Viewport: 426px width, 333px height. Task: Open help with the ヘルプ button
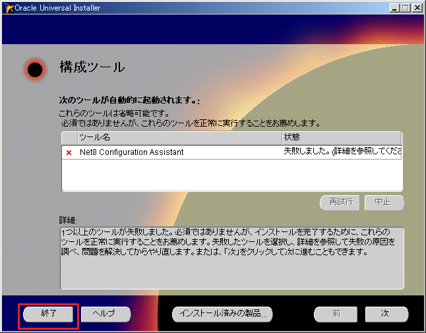[106, 314]
